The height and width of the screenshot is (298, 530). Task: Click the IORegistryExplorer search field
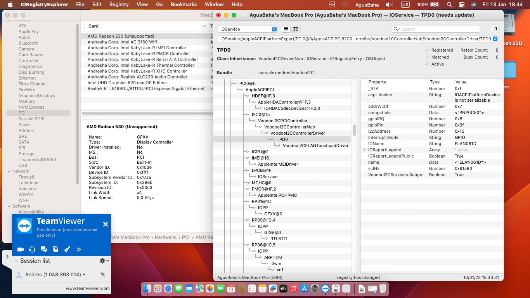[x=436, y=29]
